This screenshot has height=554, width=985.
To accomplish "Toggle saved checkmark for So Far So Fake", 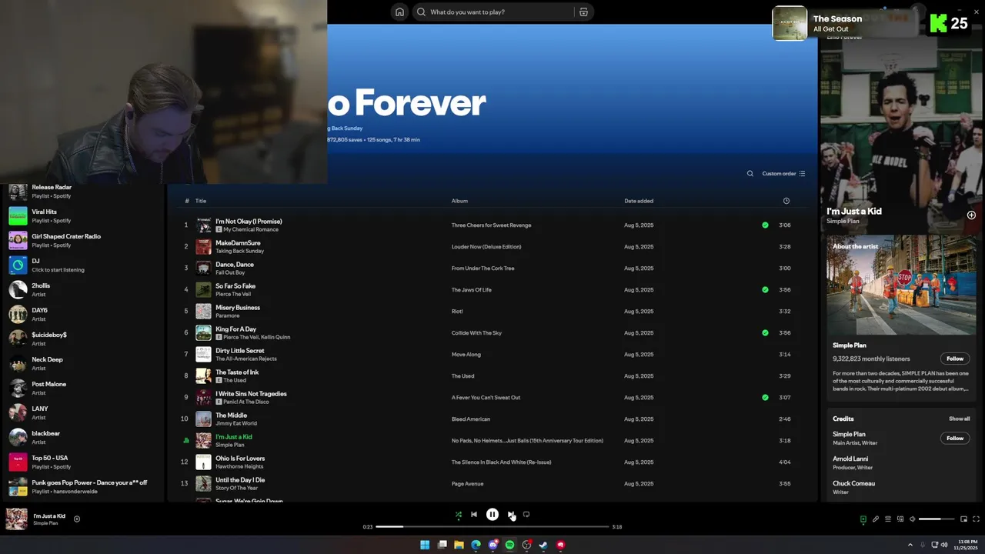I will point(765,290).
